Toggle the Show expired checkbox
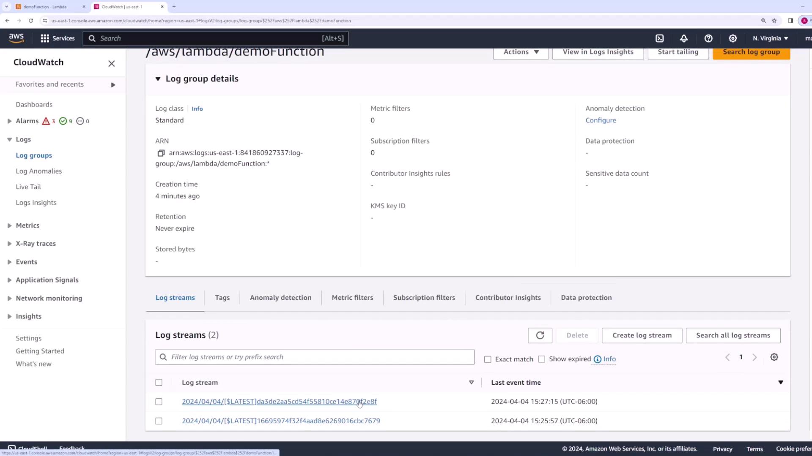Viewport: 812px width, 456px height. point(541,359)
